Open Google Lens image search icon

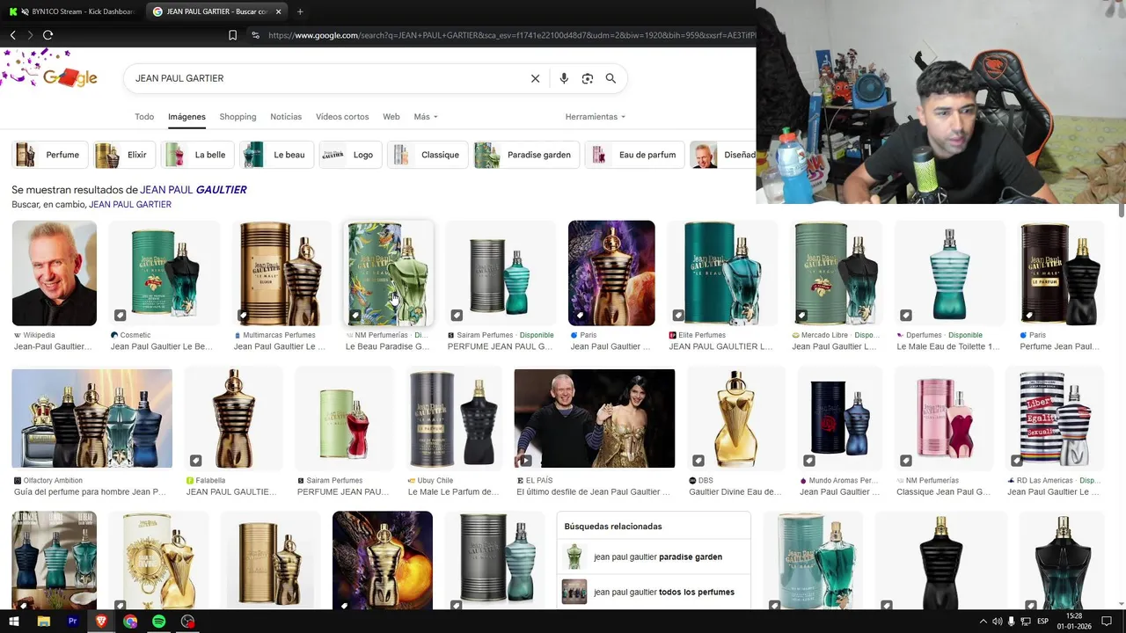tap(588, 78)
